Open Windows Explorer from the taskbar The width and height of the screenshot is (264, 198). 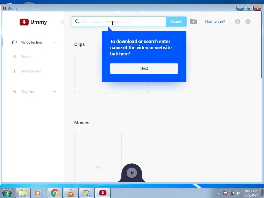(23, 193)
